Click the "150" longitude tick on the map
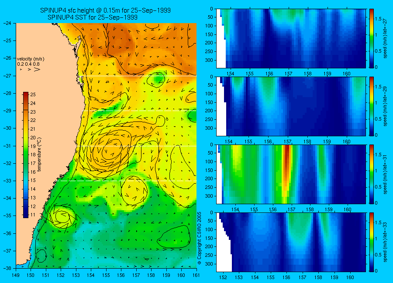The height and width of the screenshot is (283, 393). pos(31,275)
